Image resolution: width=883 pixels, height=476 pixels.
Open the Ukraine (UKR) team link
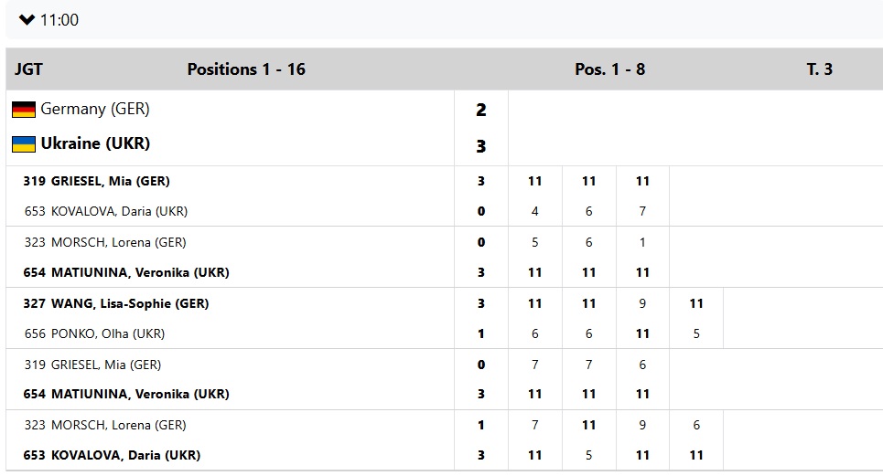click(x=95, y=143)
